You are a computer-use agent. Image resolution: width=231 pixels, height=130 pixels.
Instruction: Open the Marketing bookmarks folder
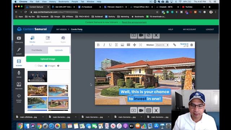coord(123,17)
